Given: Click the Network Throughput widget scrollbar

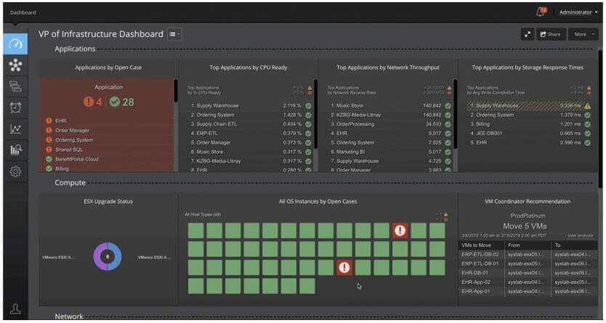Looking at the screenshot, I should [456, 114].
